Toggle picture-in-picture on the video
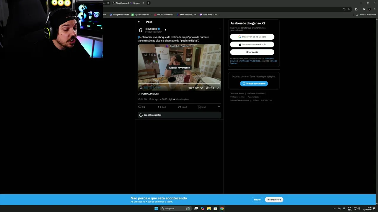378x212 pixels. [213, 88]
